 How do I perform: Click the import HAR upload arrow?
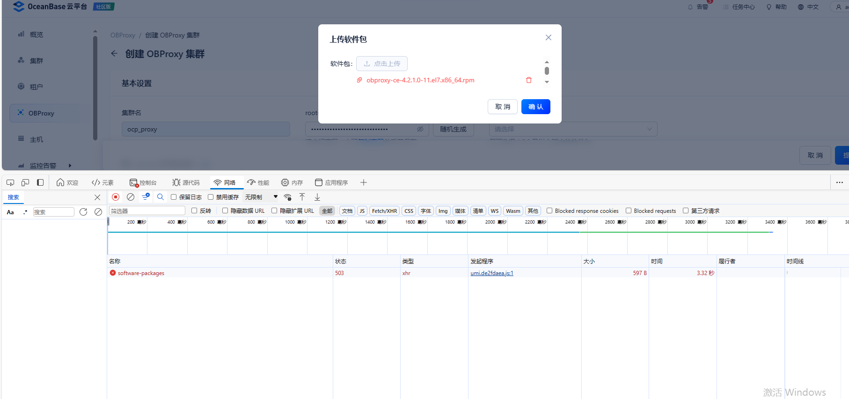[302, 197]
